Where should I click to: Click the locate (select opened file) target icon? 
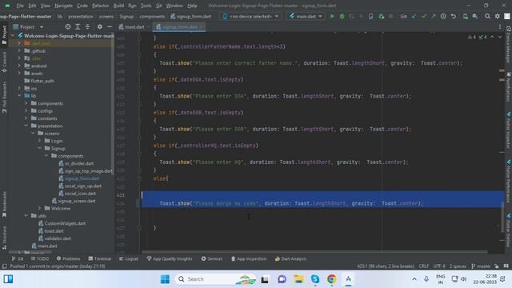coord(67,26)
